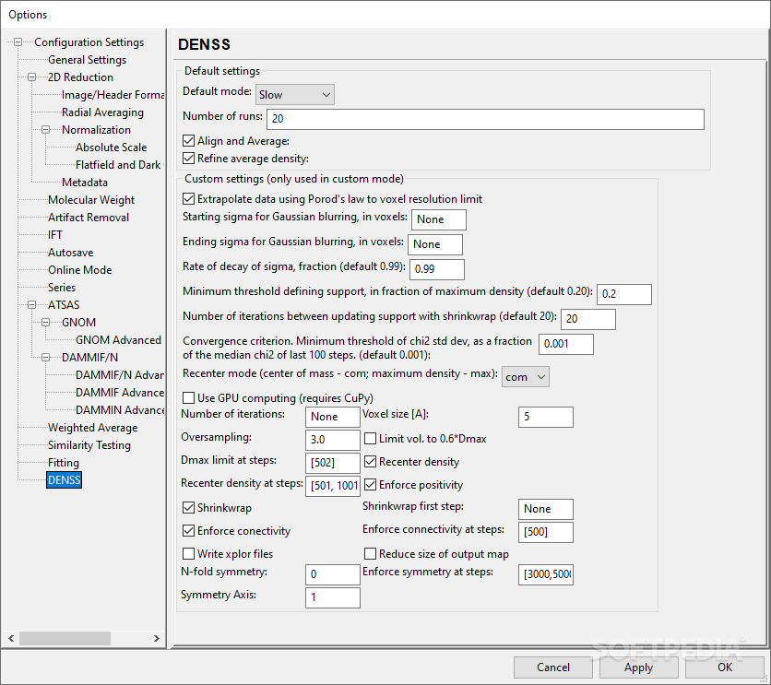This screenshot has height=685, width=771.
Task: Open Fitting settings
Action: [63, 463]
